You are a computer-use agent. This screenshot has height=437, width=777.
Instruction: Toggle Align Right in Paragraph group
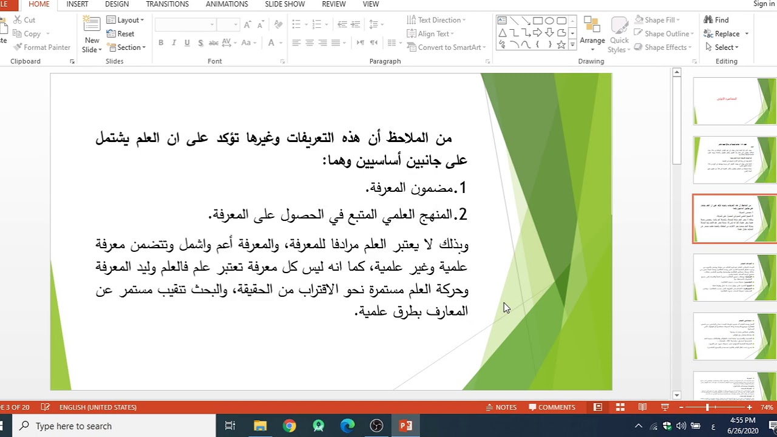pos(323,43)
